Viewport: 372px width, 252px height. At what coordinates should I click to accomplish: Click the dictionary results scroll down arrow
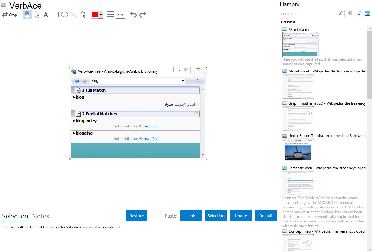pos(202,155)
